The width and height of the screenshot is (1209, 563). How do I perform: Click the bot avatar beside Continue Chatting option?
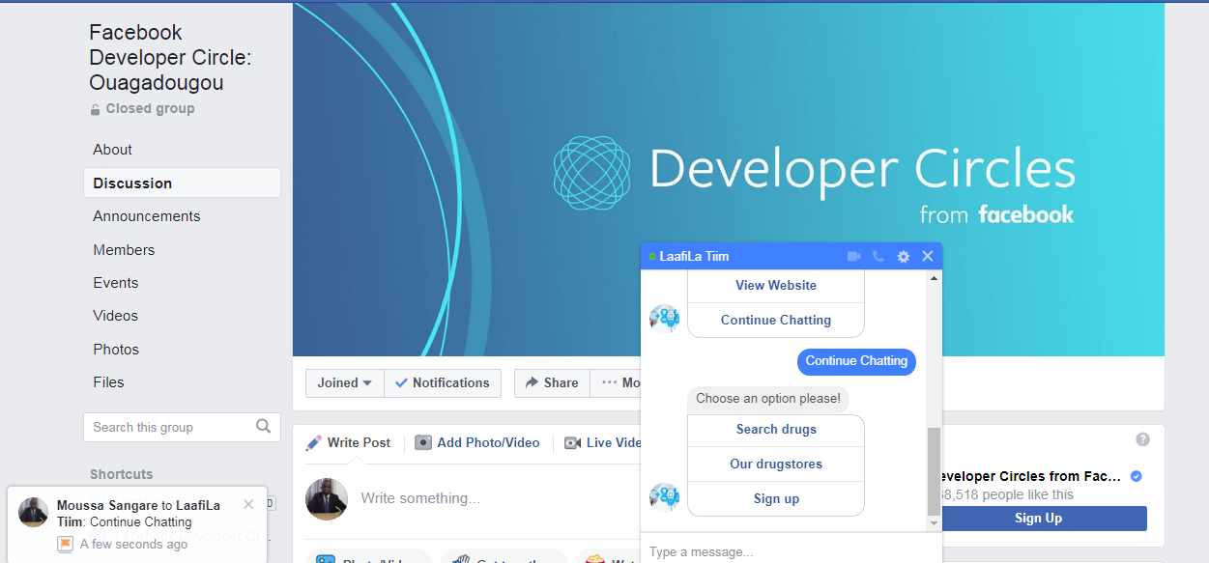point(665,318)
